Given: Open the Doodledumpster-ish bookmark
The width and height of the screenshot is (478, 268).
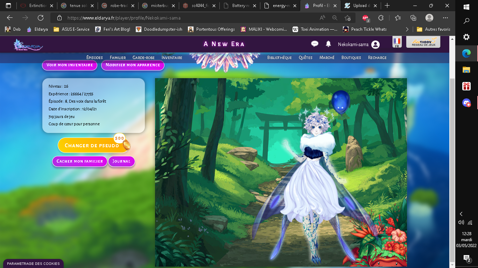Looking at the screenshot, I should 159,29.
